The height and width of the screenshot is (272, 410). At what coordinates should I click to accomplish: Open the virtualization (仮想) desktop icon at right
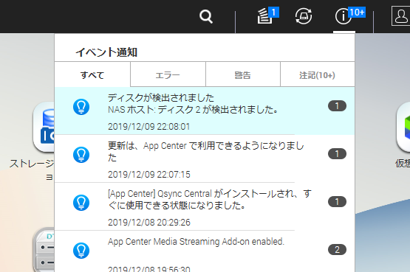(403, 127)
